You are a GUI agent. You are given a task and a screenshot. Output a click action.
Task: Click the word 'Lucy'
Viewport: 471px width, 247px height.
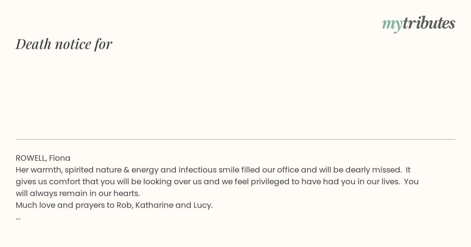[x=203, y=205]
